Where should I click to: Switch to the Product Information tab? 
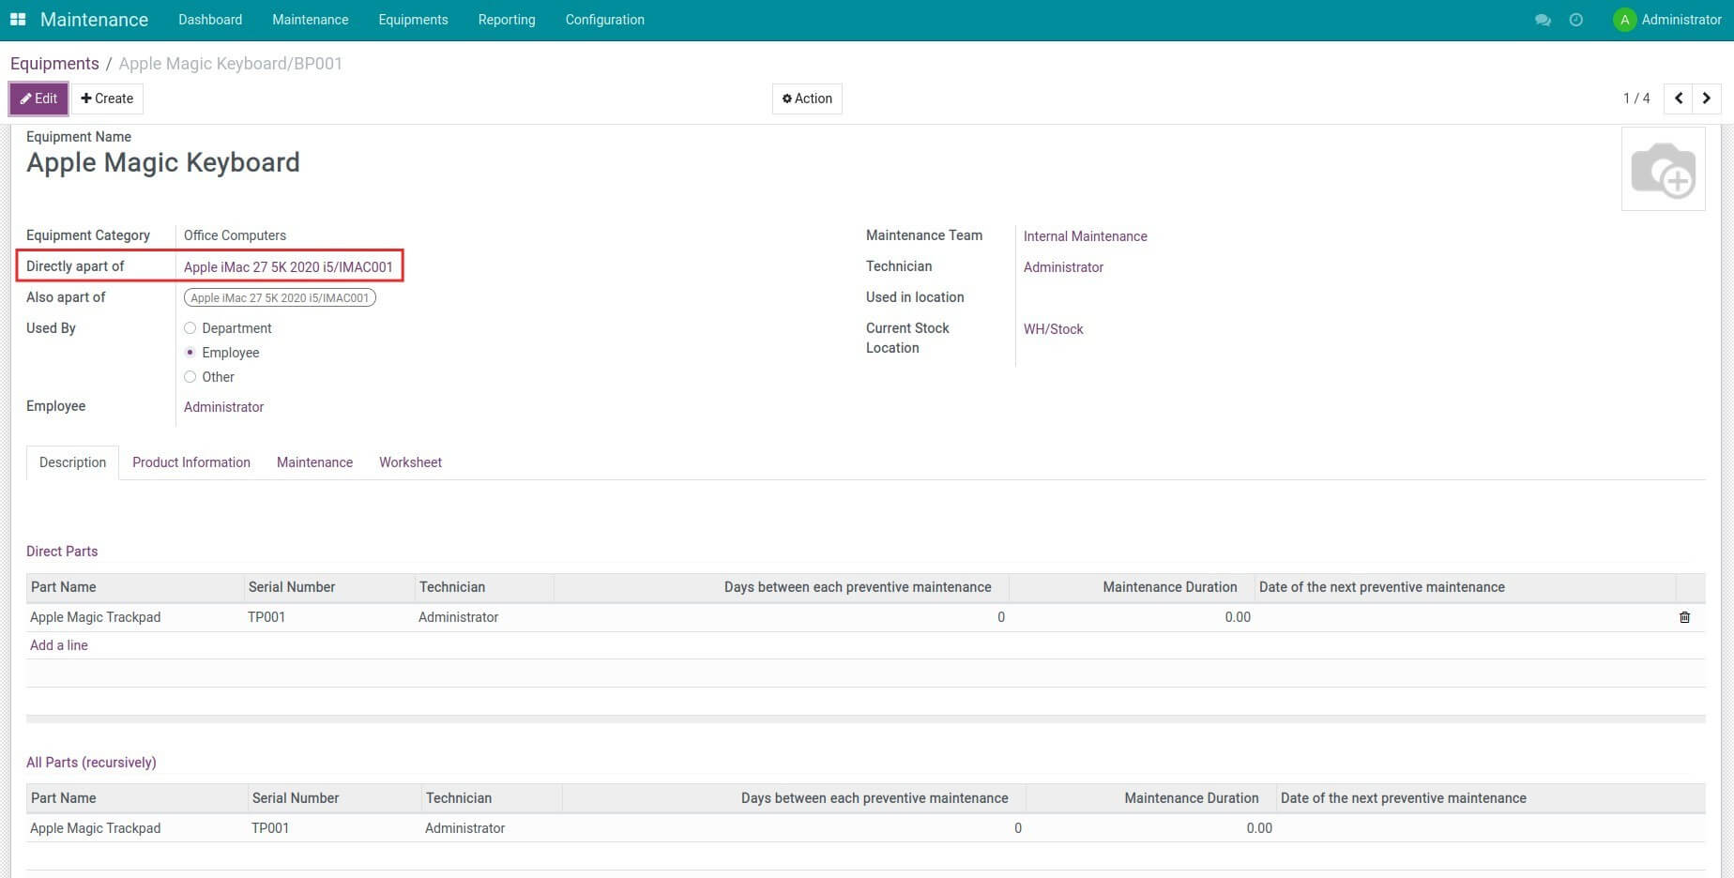click(191, 462)
